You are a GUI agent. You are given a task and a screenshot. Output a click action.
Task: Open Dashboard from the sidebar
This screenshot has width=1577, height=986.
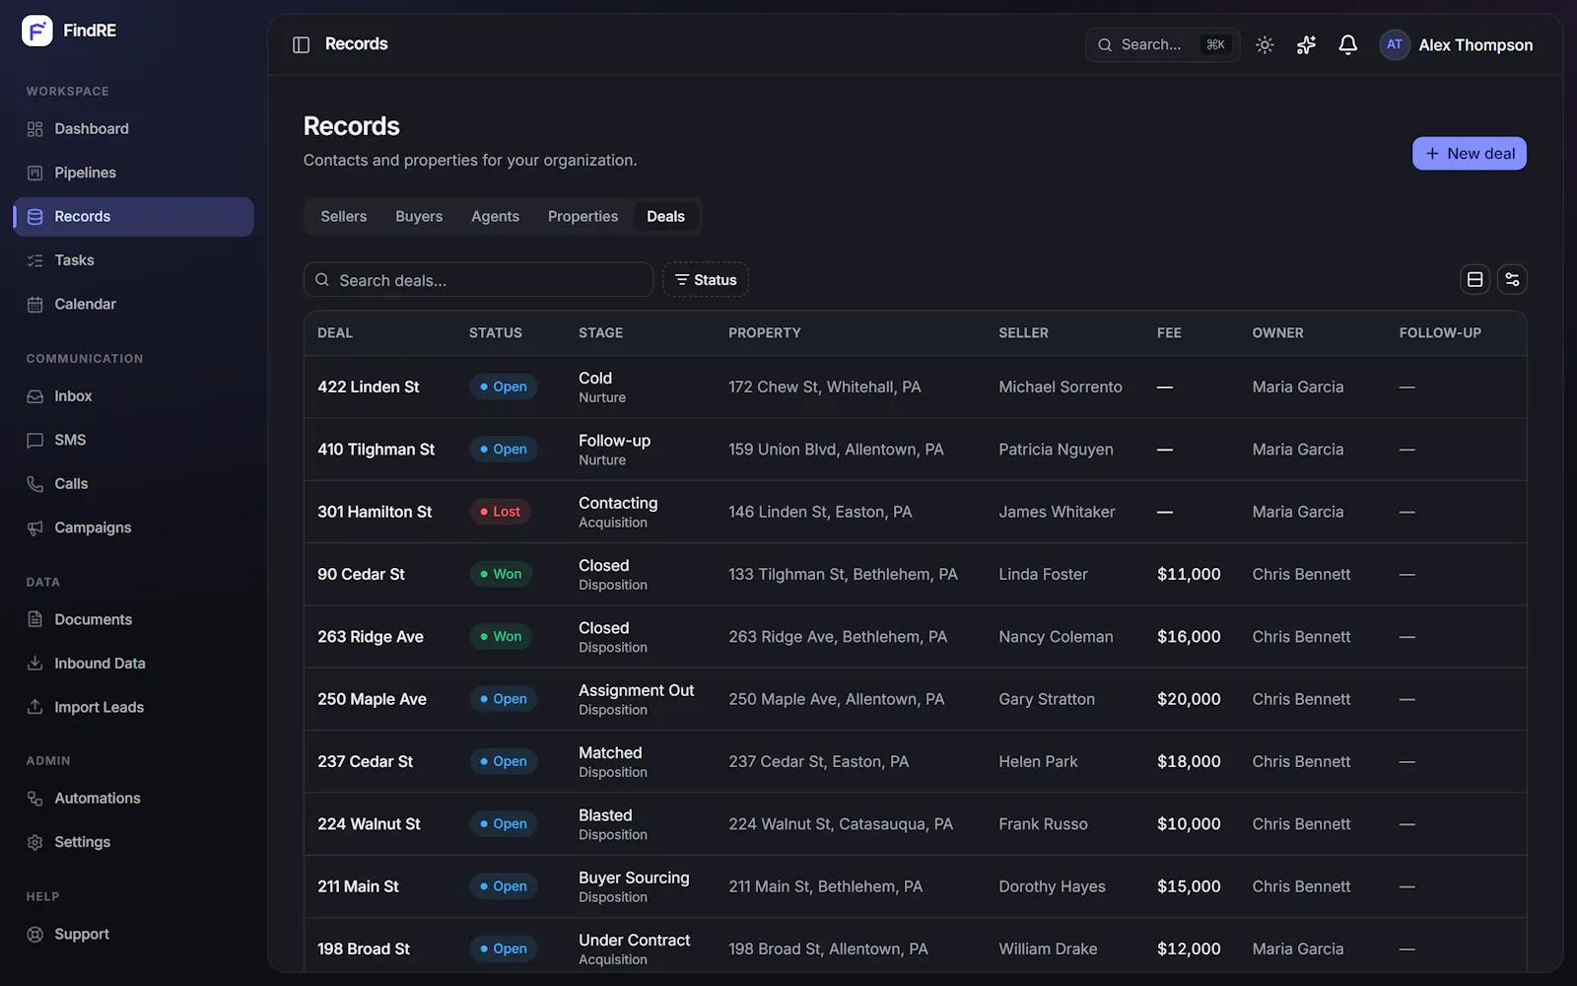click(133, 129)
